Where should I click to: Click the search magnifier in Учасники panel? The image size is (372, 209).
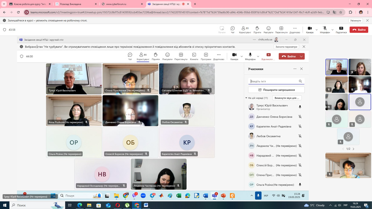click(x=300, y=81)
